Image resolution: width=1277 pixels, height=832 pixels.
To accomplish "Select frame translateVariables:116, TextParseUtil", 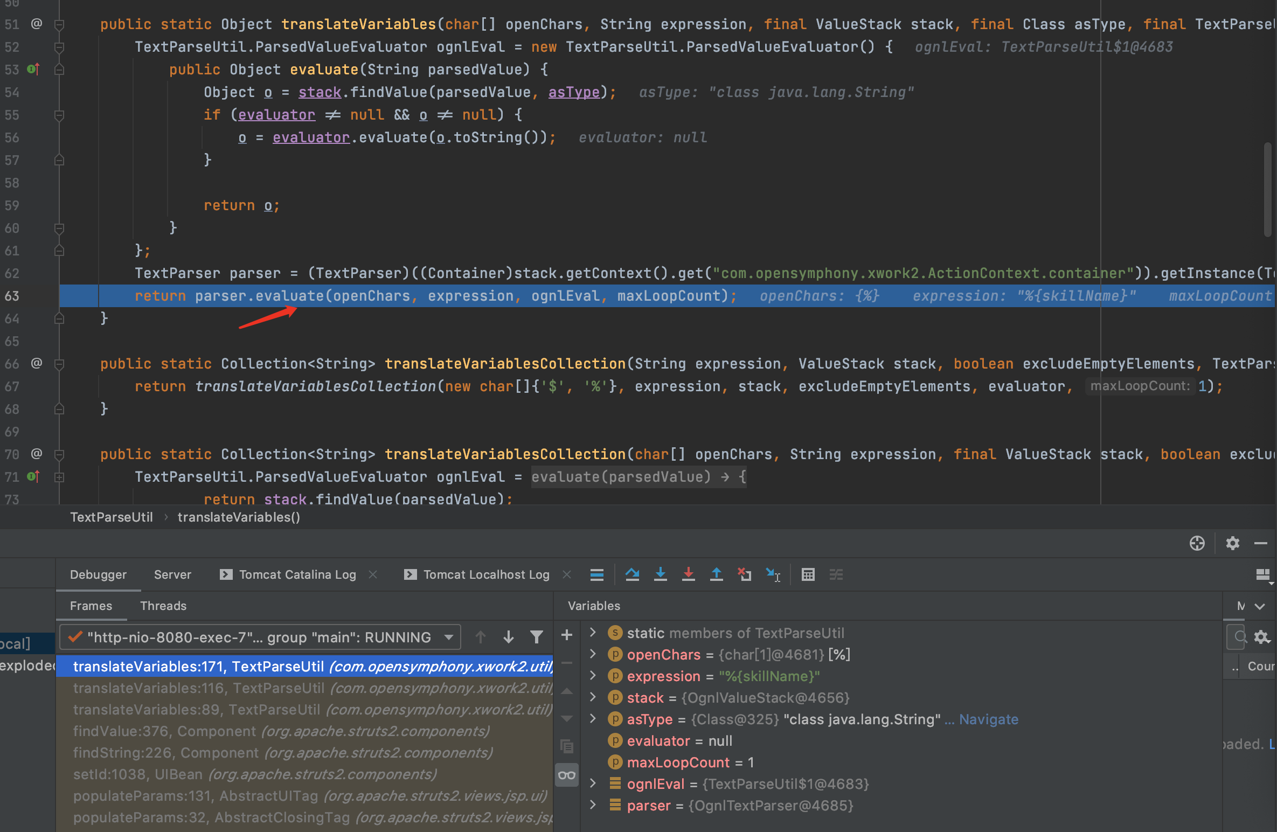I will click(x=305, y=688).
